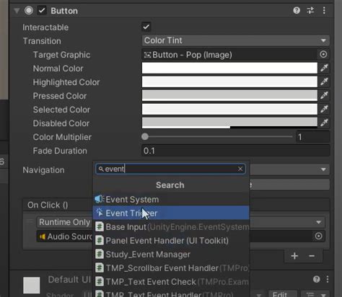The height and width of the screenshot is (297, 342).
Task: Use eyedropper for Disabled Color
Action: [x=324, y=123]
